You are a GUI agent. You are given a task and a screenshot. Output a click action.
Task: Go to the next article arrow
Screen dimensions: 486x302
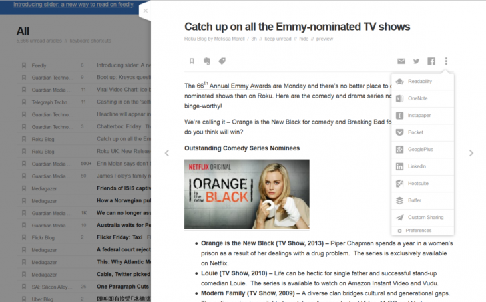(471, 153)
